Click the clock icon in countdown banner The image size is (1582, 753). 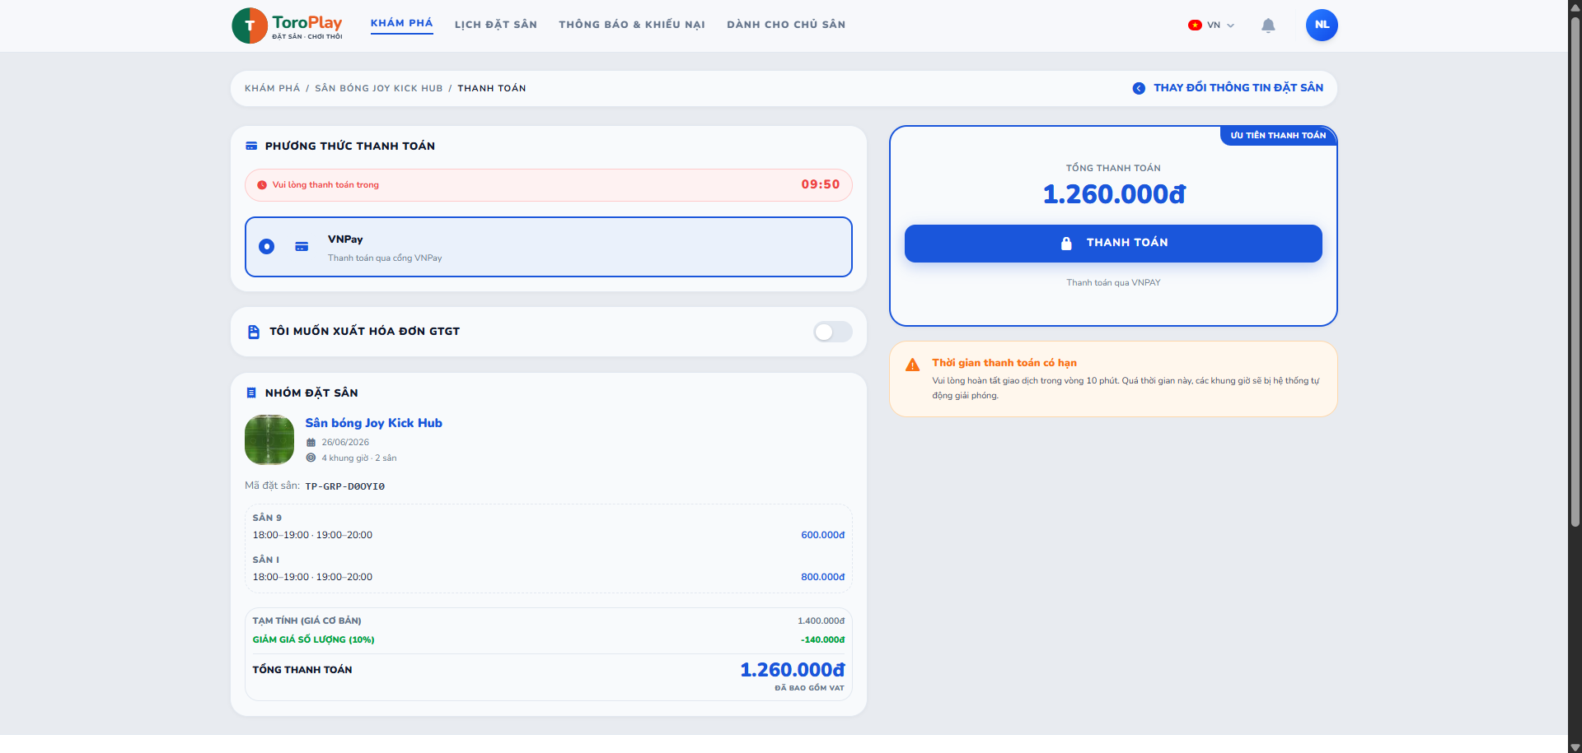[x=262, y=185]
